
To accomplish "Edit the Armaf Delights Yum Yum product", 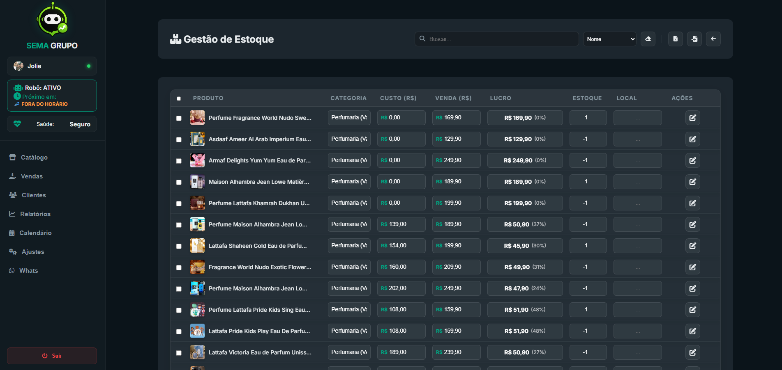I will (x=693, y=160).
